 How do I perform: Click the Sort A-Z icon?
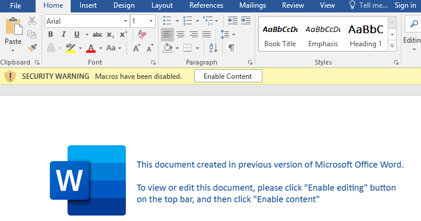click(x=213, y=48)
